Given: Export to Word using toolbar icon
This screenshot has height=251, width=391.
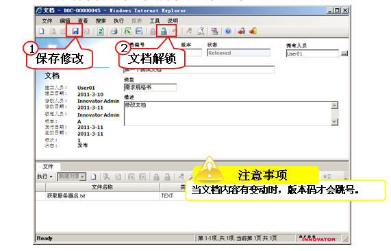Looking at the screenshot, I should [x=139, y=32].
